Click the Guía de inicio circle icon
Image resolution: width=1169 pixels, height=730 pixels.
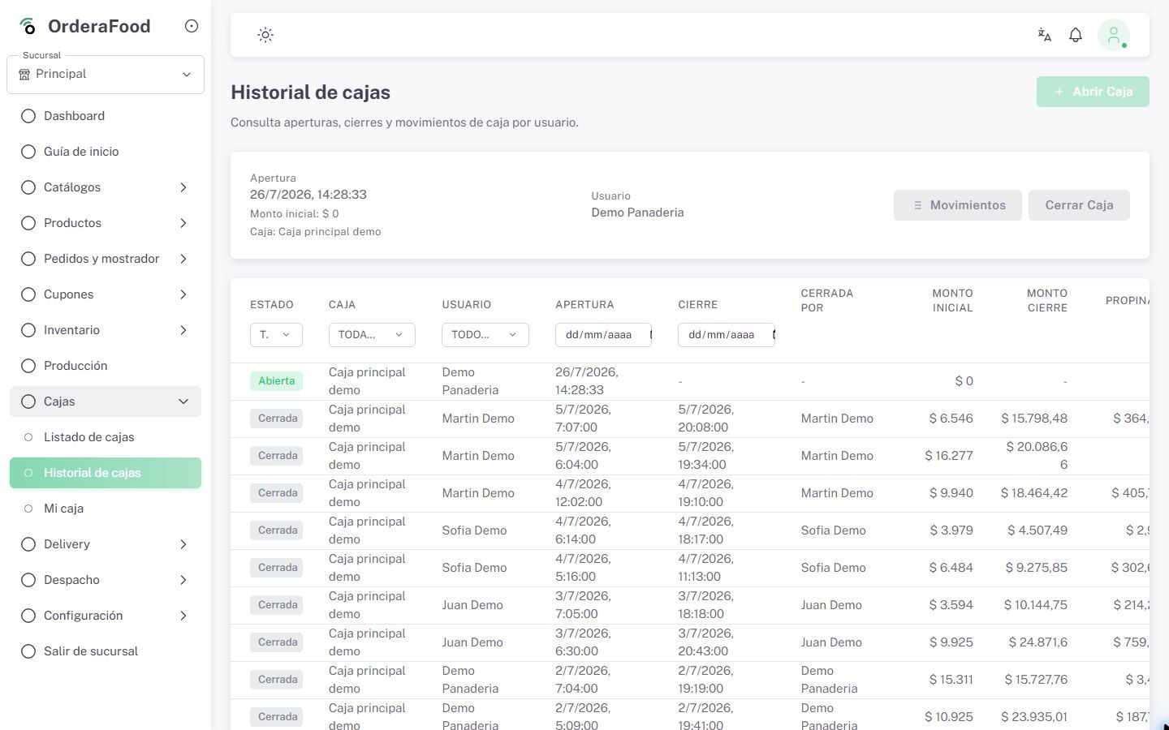pyautogui.click(x=28, y=152)
